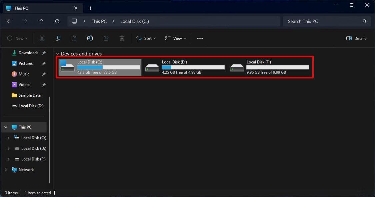
Task: Add a new tab
Action: pos(90,8)
